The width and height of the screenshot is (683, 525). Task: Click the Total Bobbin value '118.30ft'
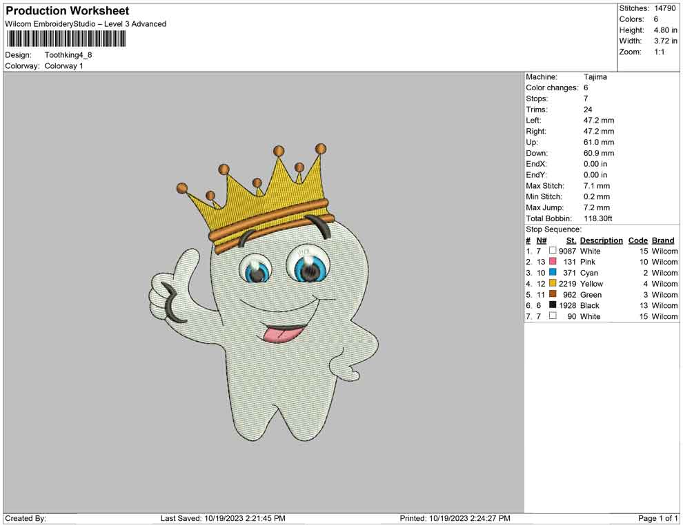pyautogui.click(x=598, y=218)
